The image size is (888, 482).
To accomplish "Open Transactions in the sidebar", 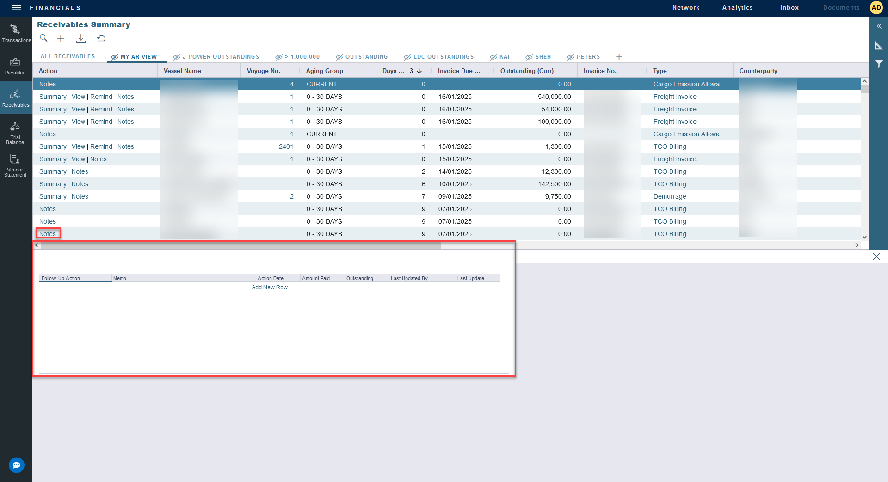I will click(16, 33).
